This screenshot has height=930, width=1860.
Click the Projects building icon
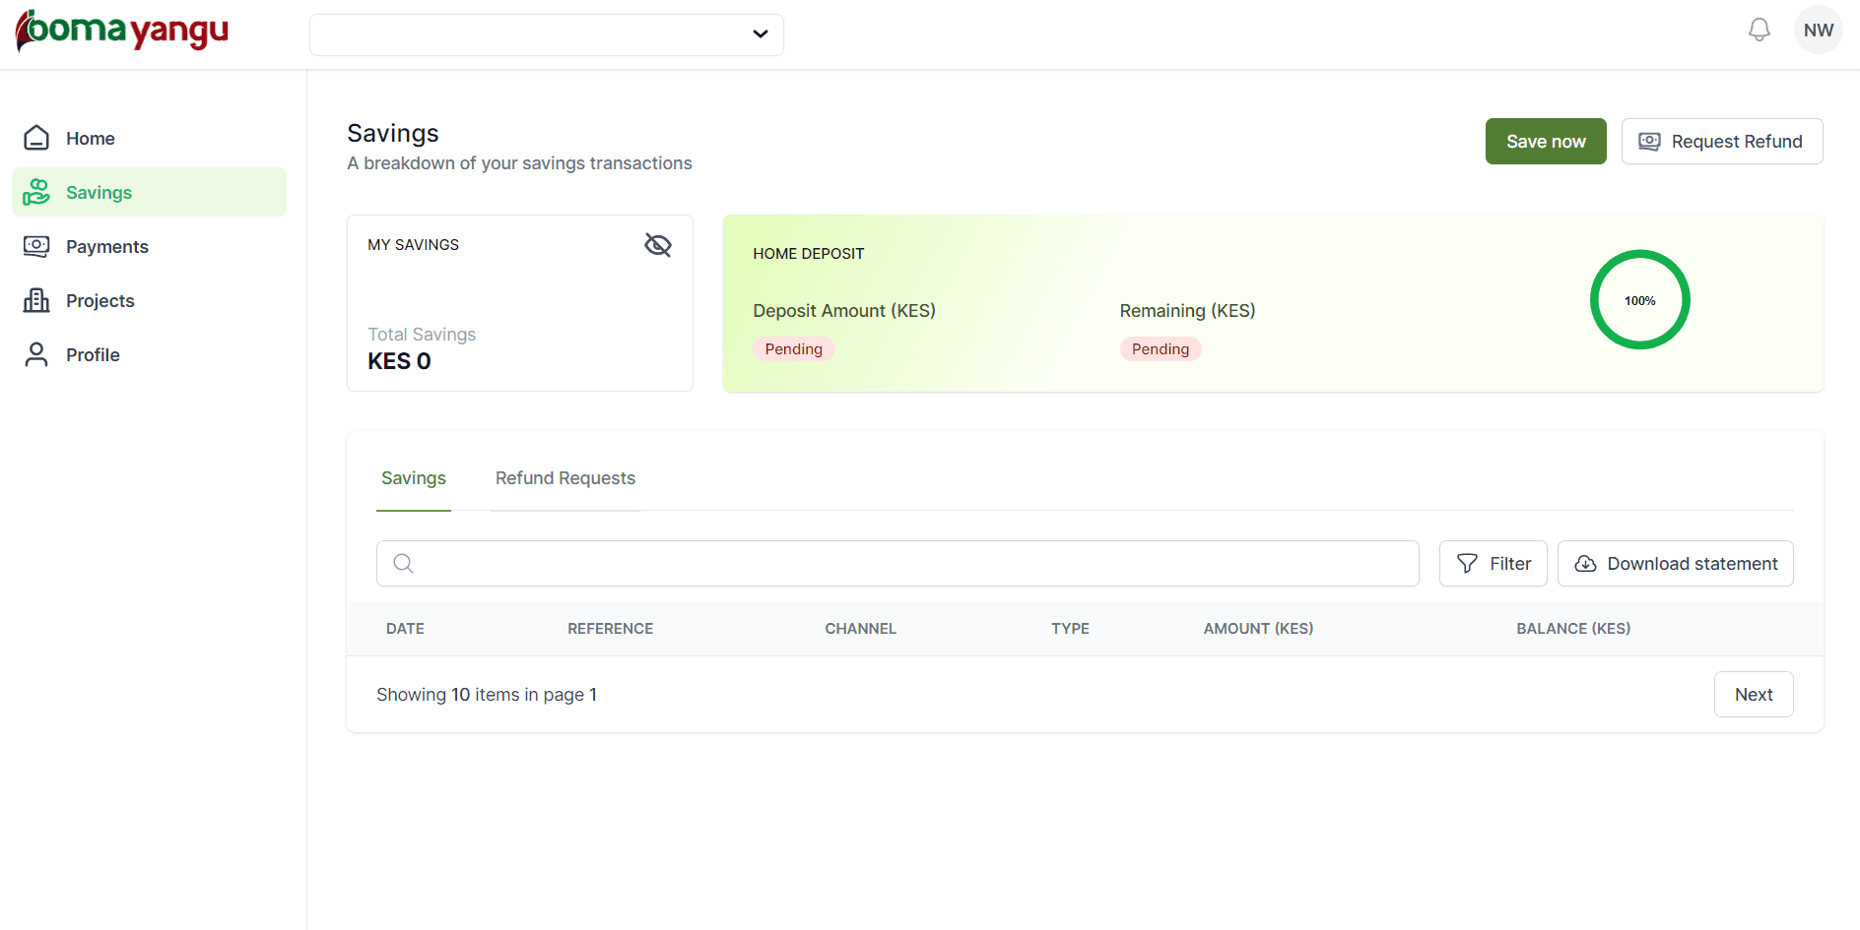pos(35,300)
